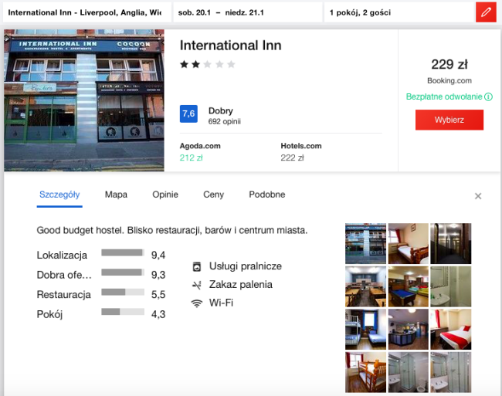502x396 pixels.
Task: Open the Opinie tab
Action: point(165,195)
